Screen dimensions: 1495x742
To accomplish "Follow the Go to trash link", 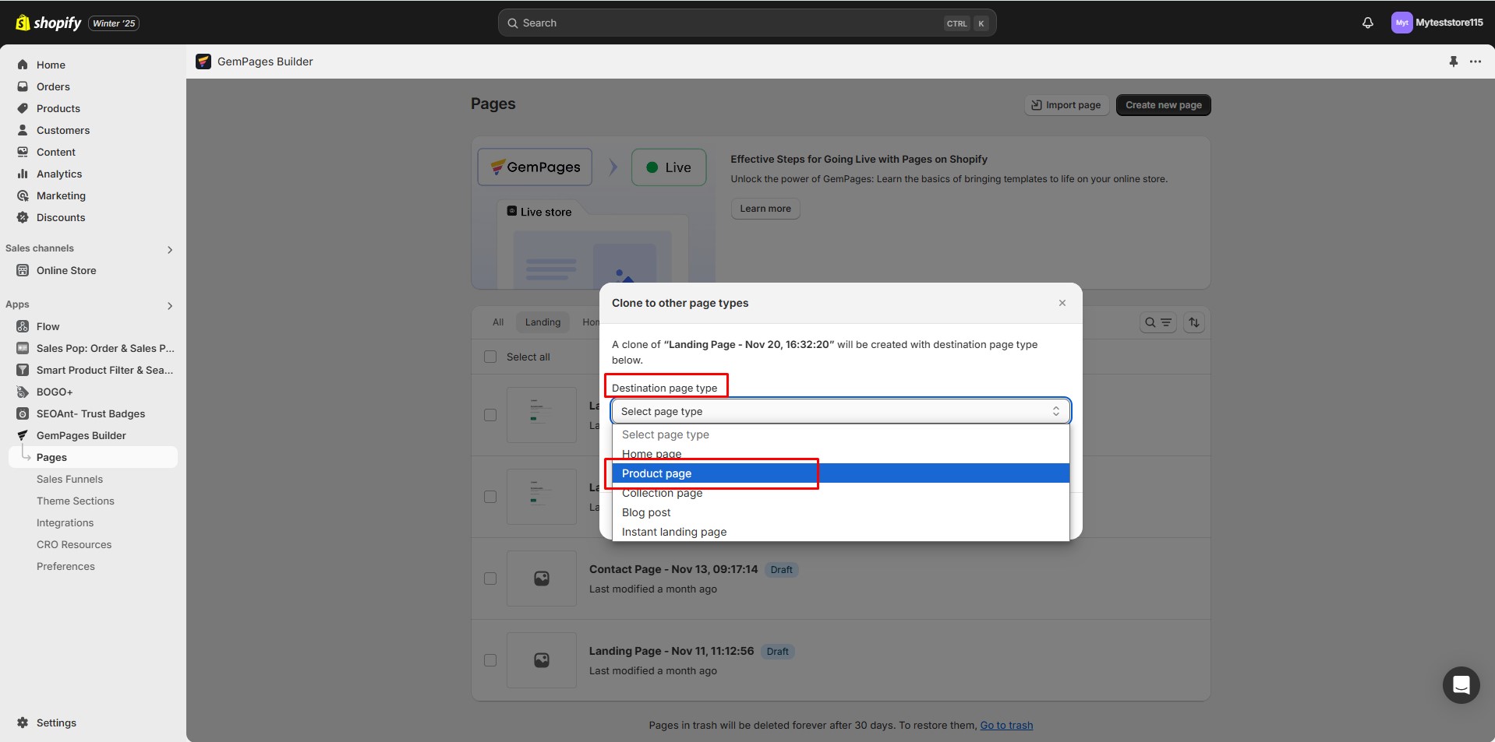I will pos(1006,725).
